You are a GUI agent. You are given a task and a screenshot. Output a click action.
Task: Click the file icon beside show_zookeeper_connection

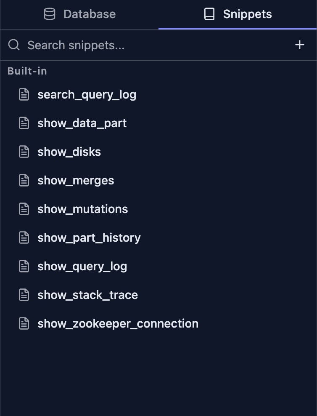(x=24, y=323)
